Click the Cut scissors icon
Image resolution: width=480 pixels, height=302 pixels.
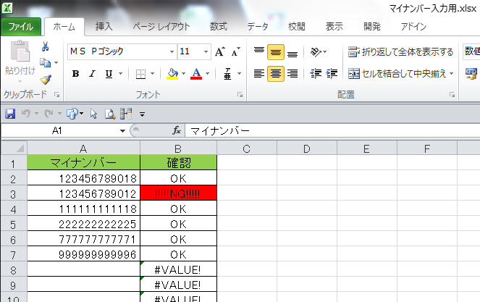(45, 48)
